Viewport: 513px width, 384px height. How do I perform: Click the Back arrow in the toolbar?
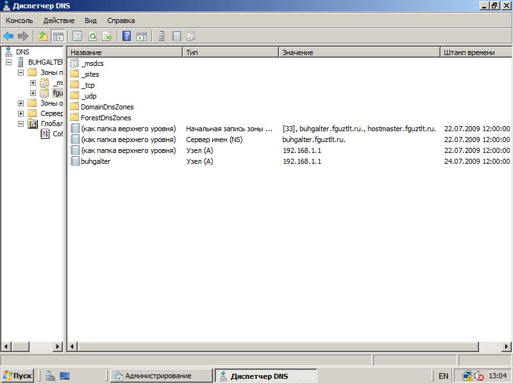click(x=8, y=36)
